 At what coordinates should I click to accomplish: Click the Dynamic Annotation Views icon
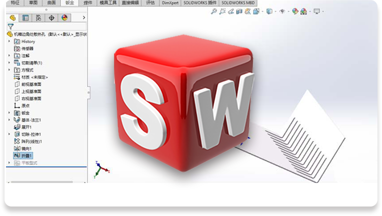[247, 11]
